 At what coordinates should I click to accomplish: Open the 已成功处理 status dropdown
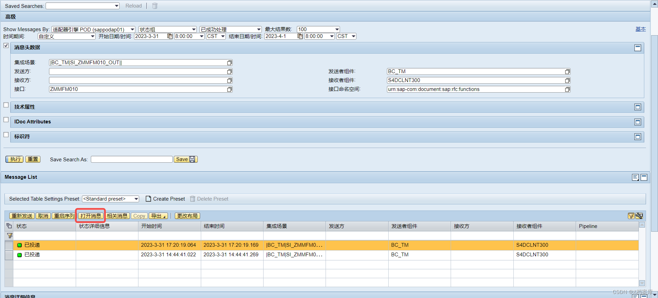(259, 29)
